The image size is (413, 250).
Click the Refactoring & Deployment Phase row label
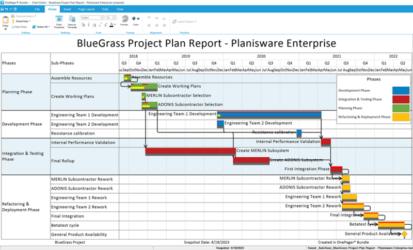[x=21, y=207]
